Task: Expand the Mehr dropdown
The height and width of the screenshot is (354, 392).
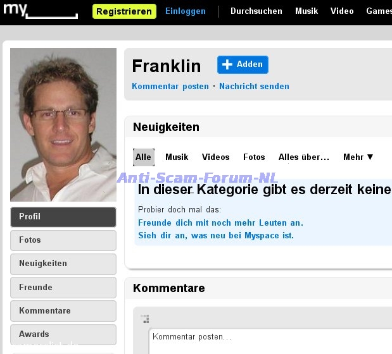Action: tap(358, 157)
